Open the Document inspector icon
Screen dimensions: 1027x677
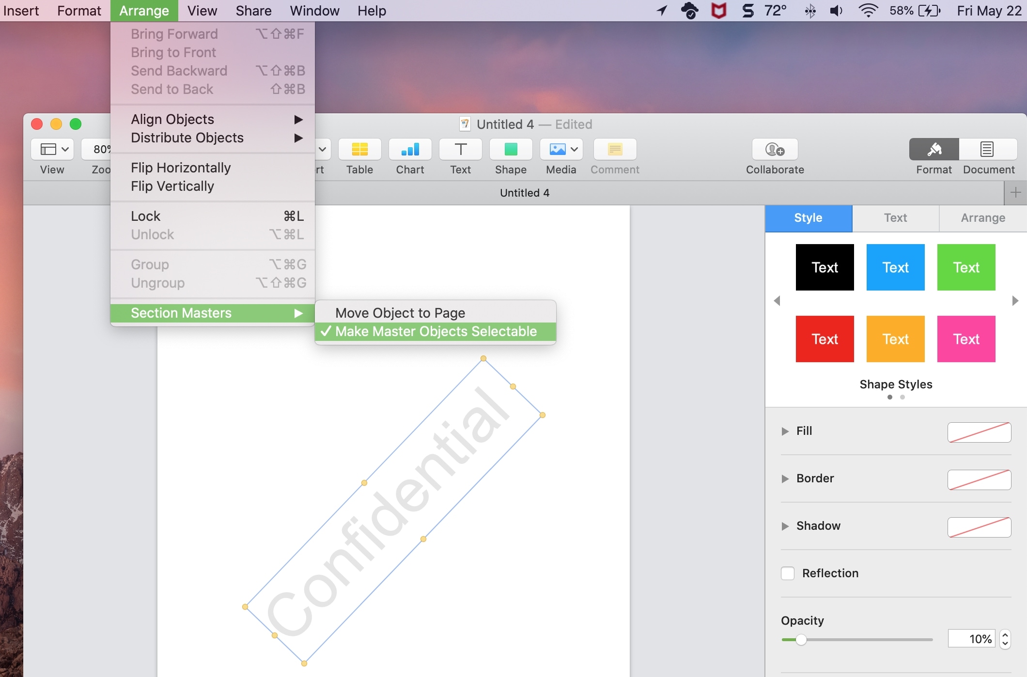[988, 149]
